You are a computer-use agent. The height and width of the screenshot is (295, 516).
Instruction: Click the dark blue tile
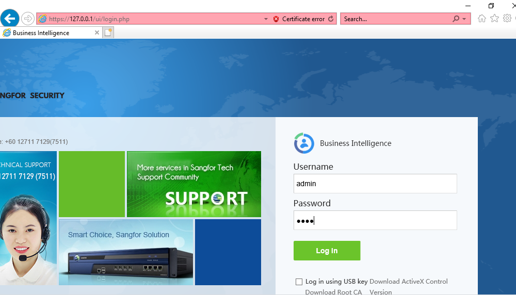tap(228, 252)
